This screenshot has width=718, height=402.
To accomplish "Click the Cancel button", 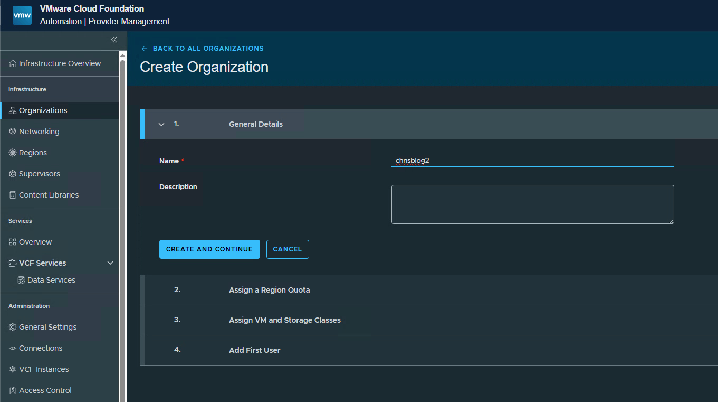I will [x=288, y=249].
